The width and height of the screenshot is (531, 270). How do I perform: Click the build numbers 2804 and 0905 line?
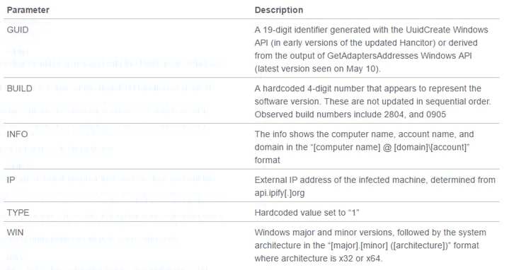coord(350,115)
